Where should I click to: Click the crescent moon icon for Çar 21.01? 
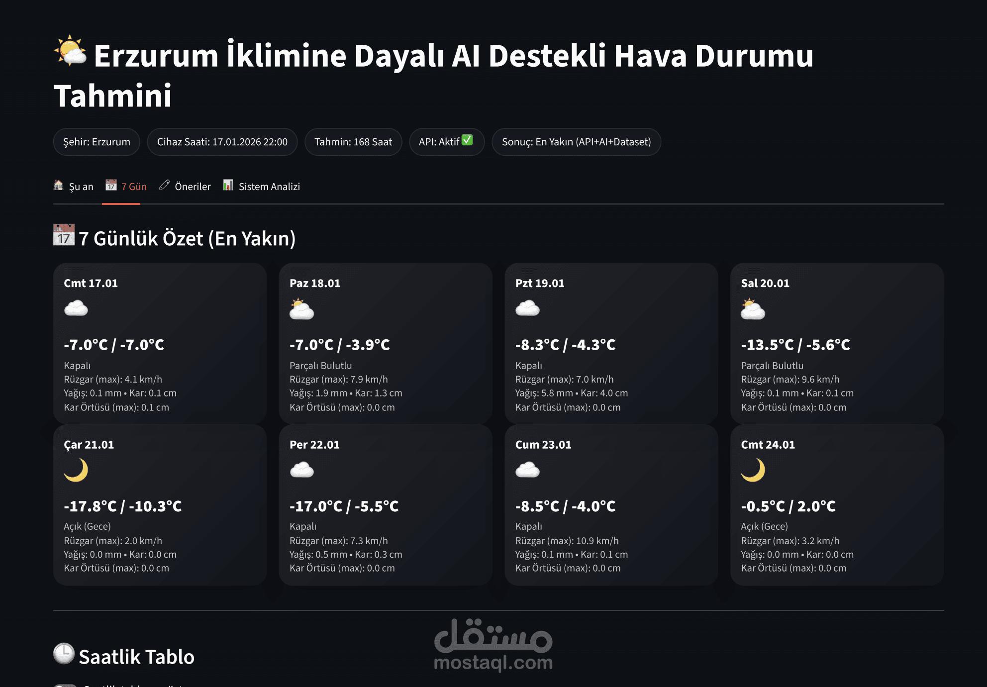76,470
